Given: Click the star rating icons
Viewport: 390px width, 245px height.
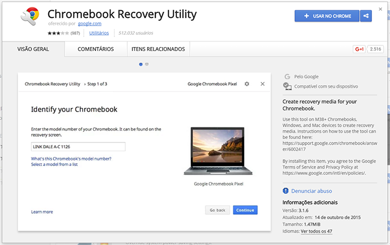Looking at the screenshot, I should pyautogui.click(x=58, y=33).
